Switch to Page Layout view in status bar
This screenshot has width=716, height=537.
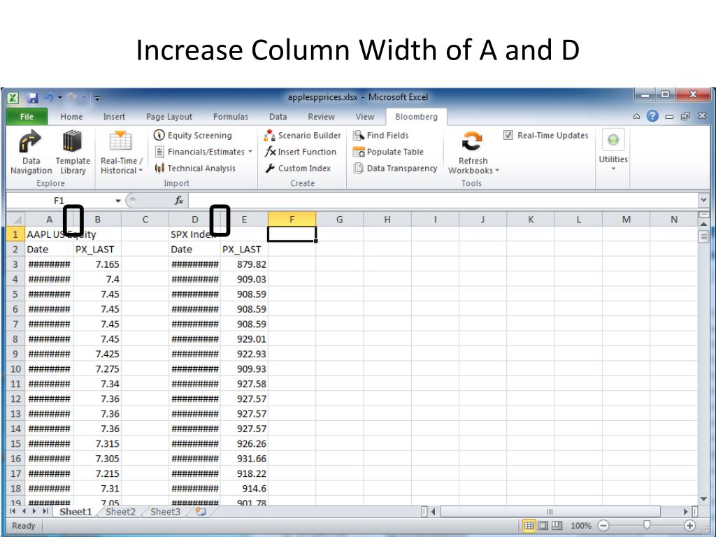tap(543, 526)
